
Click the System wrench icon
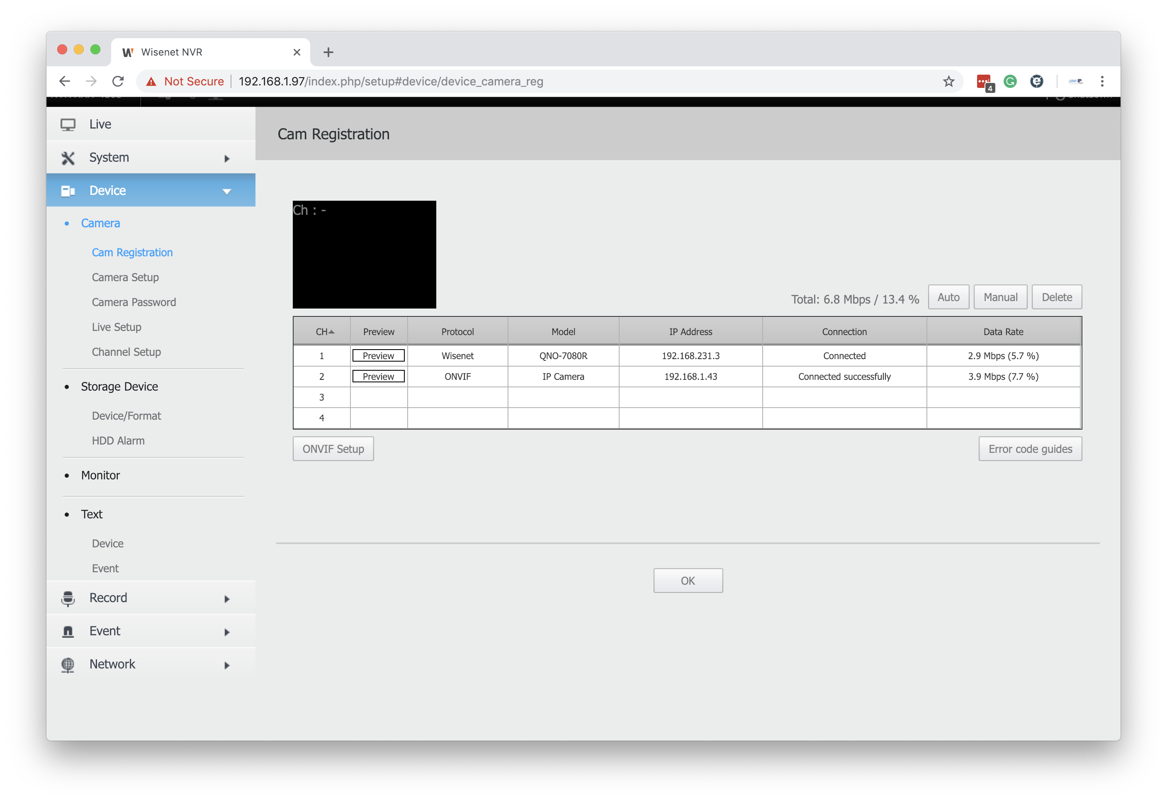[x=68, y=158]
